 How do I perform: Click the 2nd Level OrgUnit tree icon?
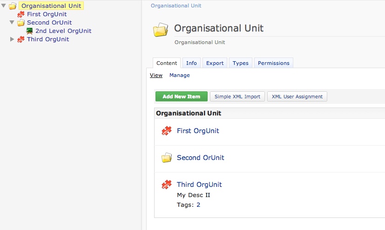pyautogui.click(x=29, y=31)
